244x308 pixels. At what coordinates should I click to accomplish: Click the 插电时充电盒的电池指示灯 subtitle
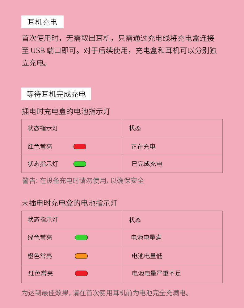tap(66, 112)
